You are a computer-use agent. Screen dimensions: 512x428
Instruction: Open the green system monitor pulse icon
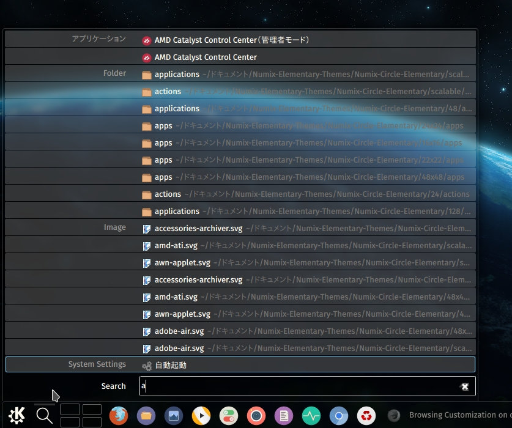point(311,416)
